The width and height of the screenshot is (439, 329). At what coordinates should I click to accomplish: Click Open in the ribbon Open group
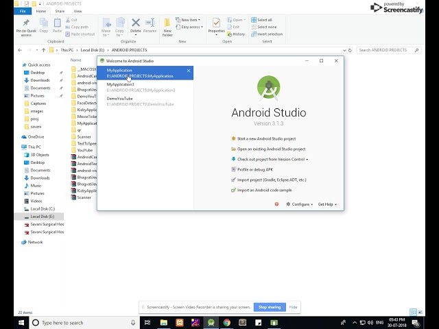tap(236, 20)
